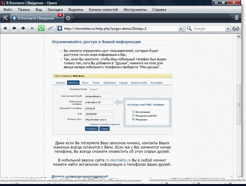Click the Карьера tab in demo image
The image size is (246, 186).
click(123, 83)
